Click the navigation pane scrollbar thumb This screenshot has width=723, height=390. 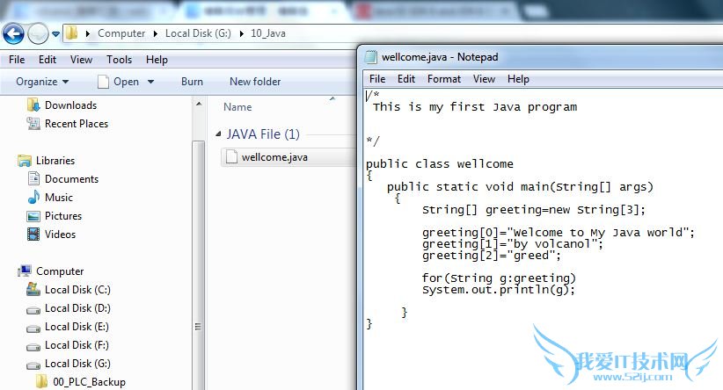tap(199, 264)
